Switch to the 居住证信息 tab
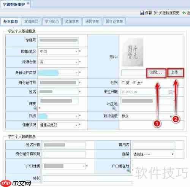 pyautogui.click(x=114, y=22)
